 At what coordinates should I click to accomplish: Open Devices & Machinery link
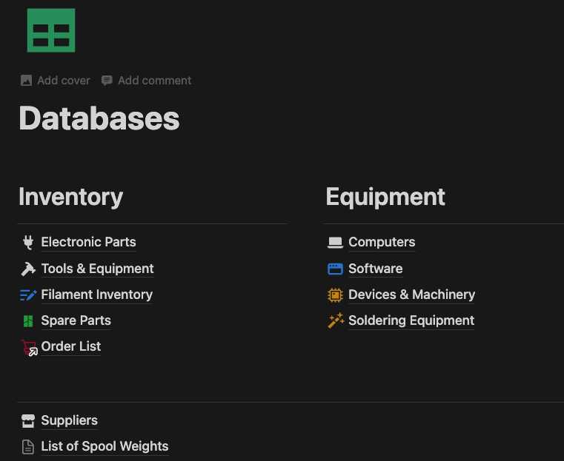click(x=412, y=295)
